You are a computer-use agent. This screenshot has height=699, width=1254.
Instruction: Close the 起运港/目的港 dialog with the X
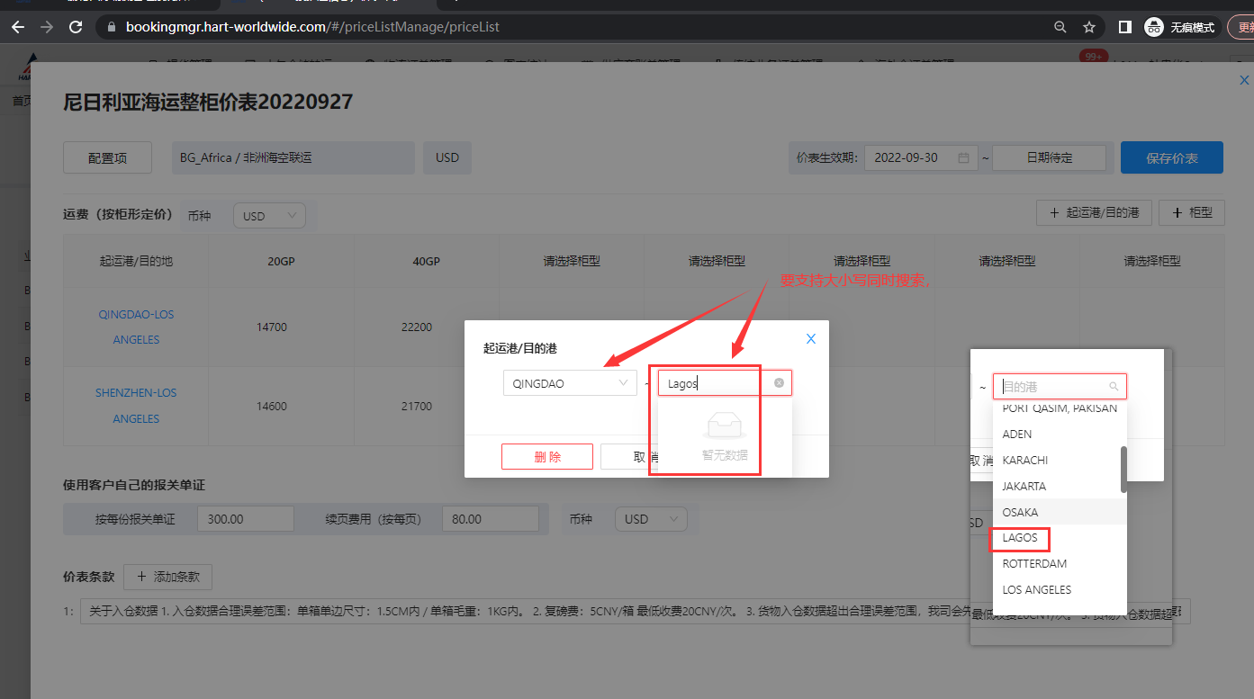tap(810, 339)
